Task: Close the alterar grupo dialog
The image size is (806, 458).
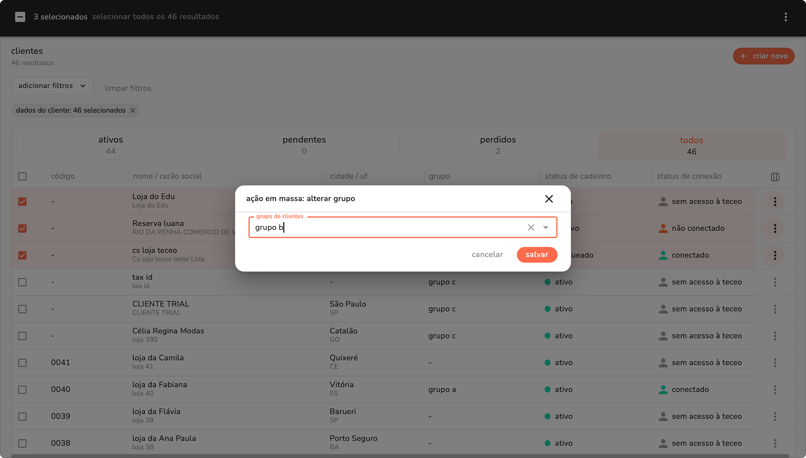Action: click(549, 199)
